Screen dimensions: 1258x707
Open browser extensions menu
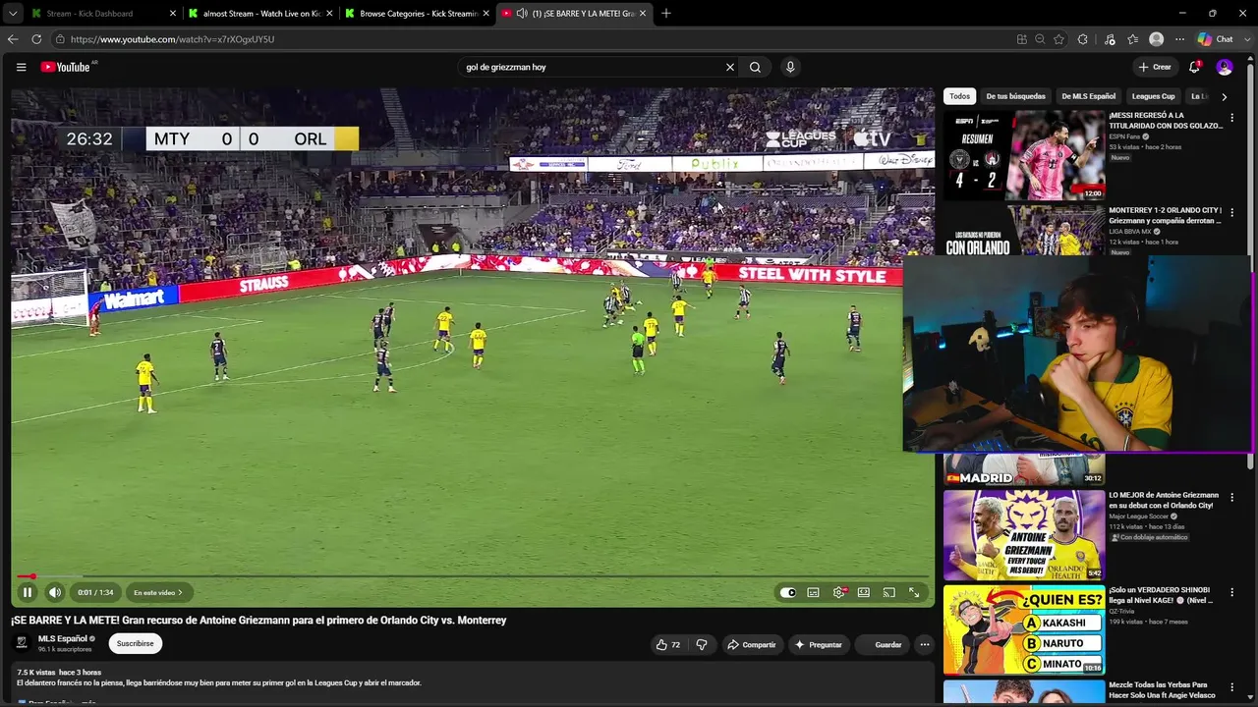tap(1083, 39)
